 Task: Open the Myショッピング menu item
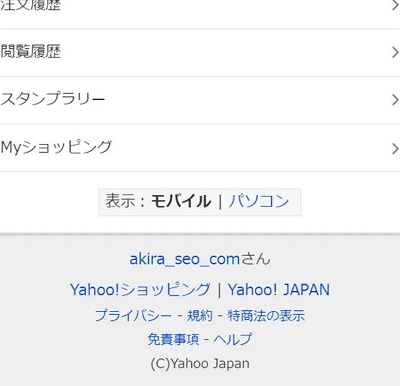coord(200,148)
